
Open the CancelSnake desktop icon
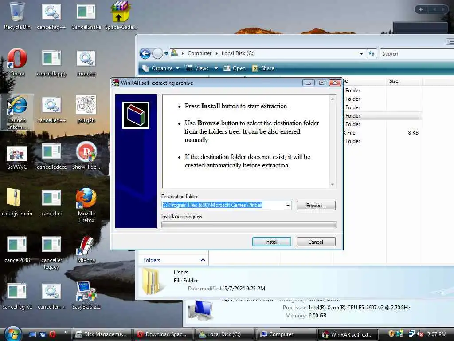click(86, 16)
